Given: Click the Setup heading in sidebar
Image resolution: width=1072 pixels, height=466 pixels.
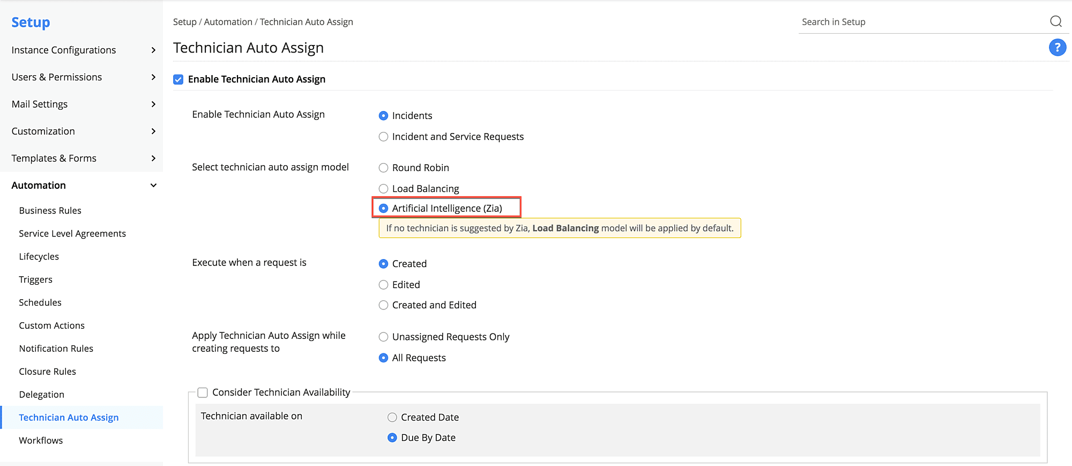Looking at the screenshot, I should tap(31, 23).
